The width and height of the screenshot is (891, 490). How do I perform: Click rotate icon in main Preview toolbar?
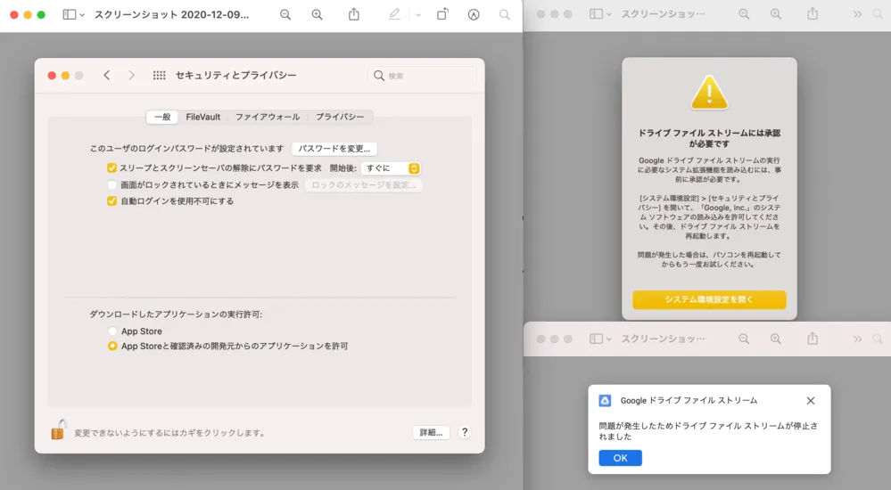tap(442, 14)
